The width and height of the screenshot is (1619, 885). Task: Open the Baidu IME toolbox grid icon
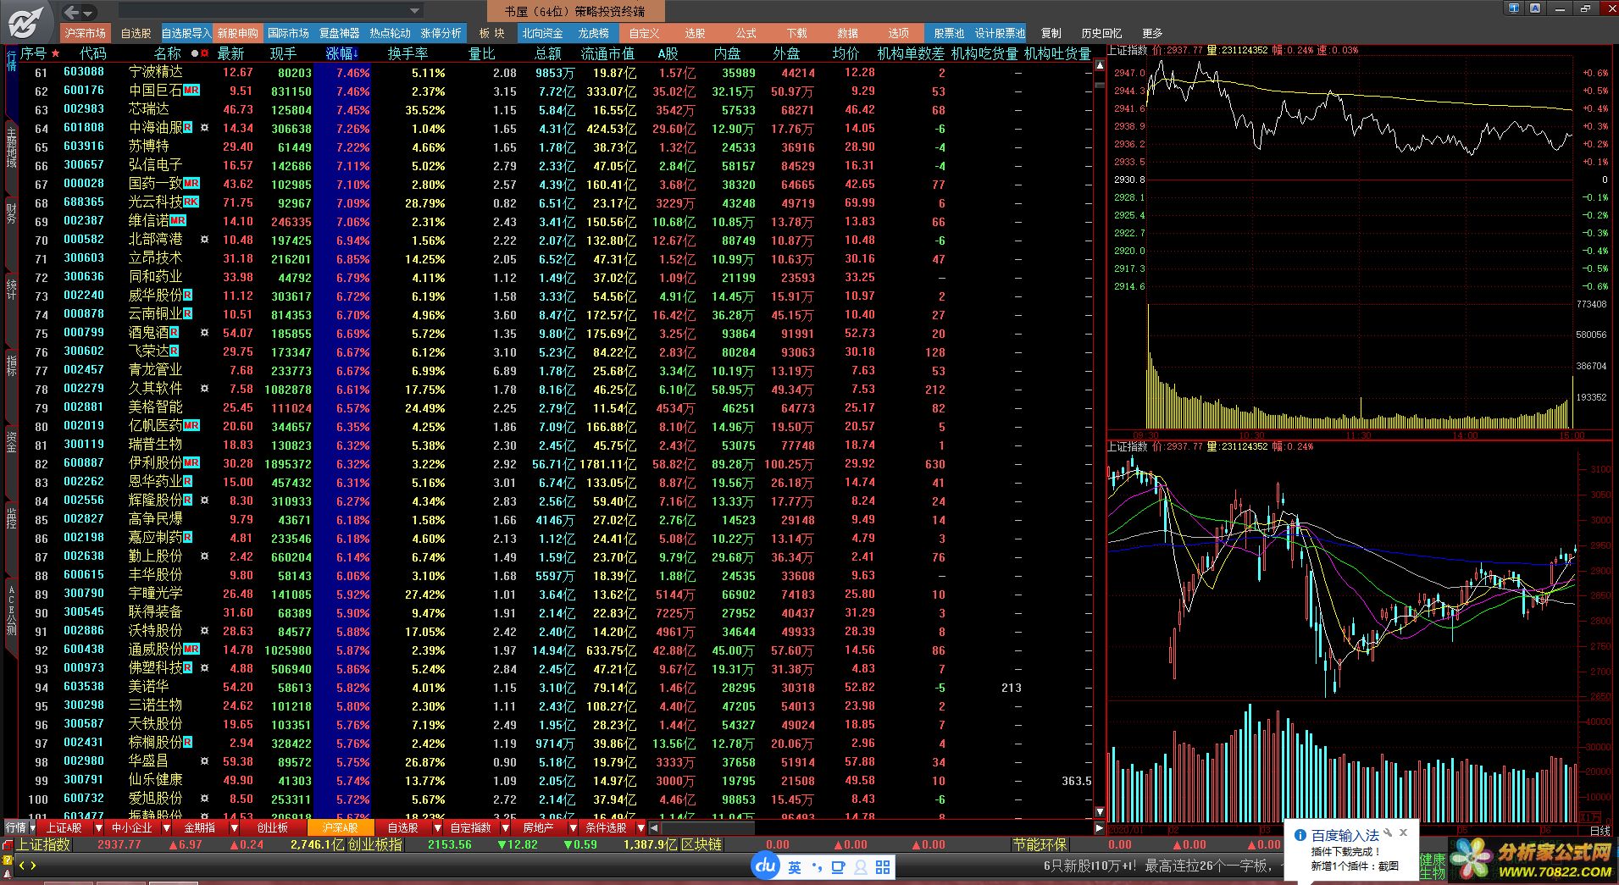tap(883, 867)
